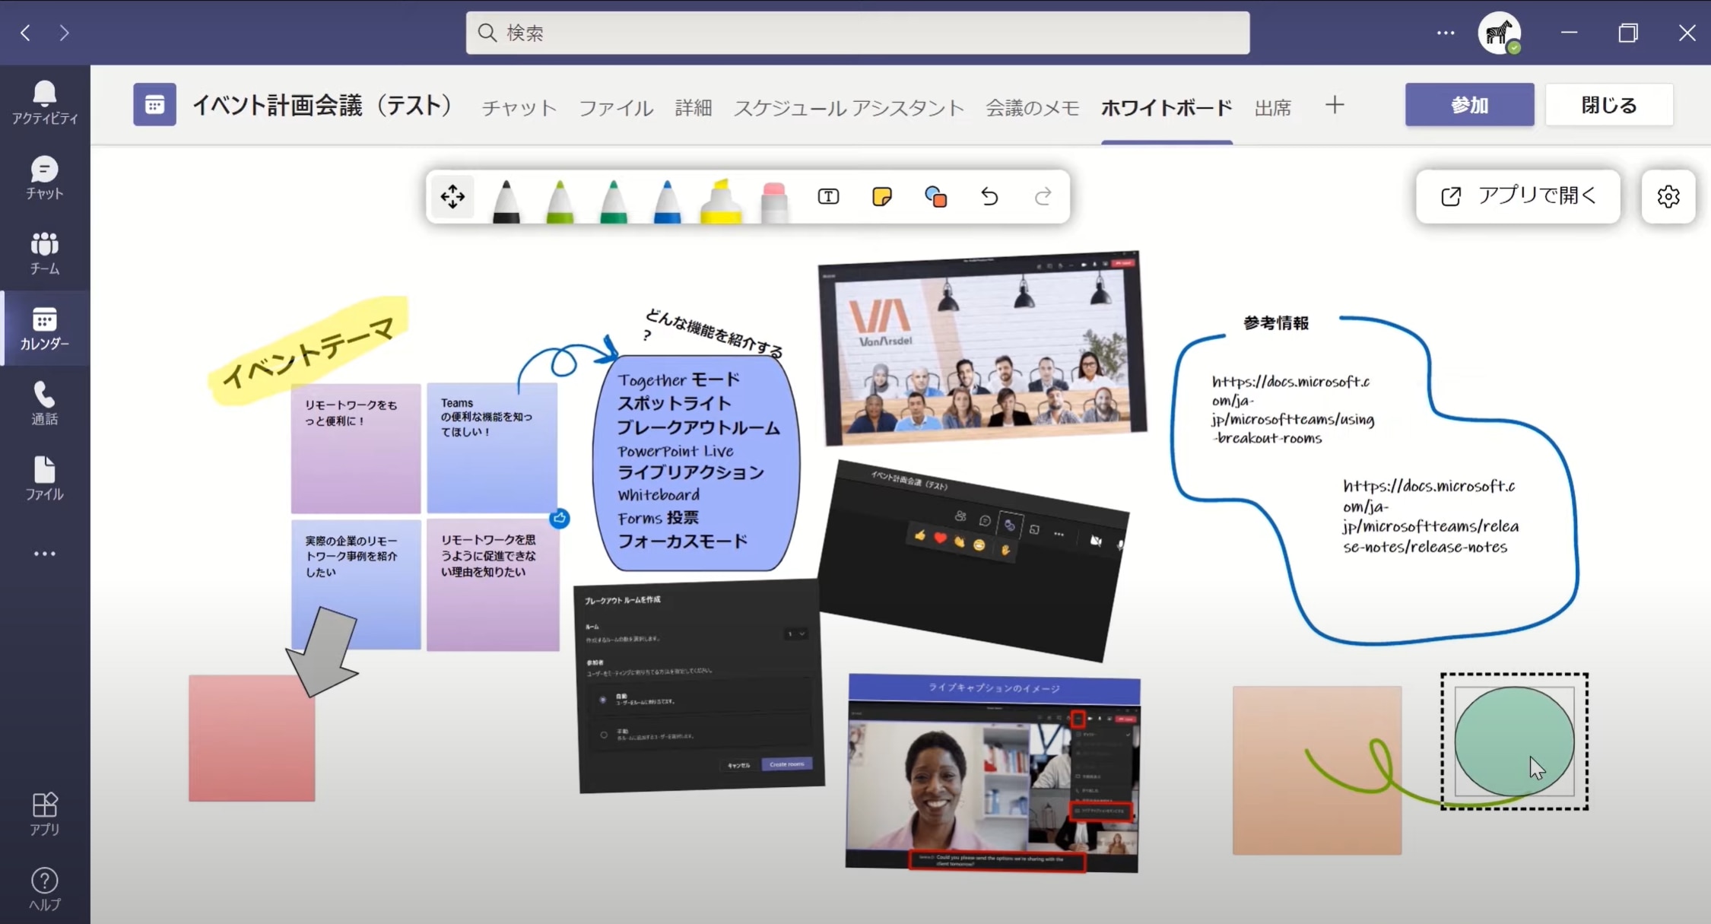
Task: Open the 会議のメモ tab
Action: (1032, 107)
